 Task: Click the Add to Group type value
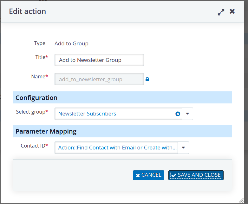pos(71,43)
